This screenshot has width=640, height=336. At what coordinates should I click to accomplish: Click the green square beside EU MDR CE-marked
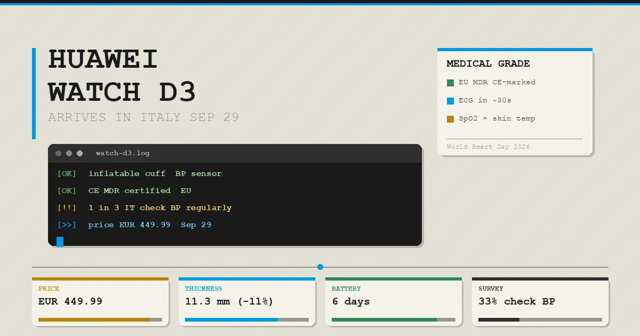point(450,83)
